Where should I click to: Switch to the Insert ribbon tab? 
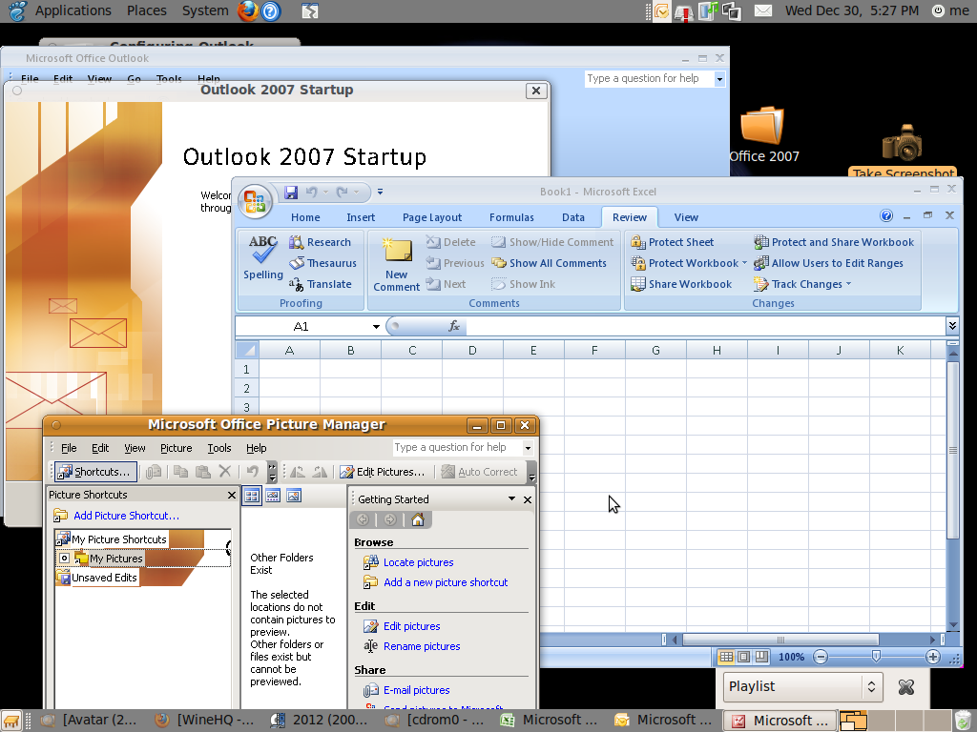tap(361, 217)
